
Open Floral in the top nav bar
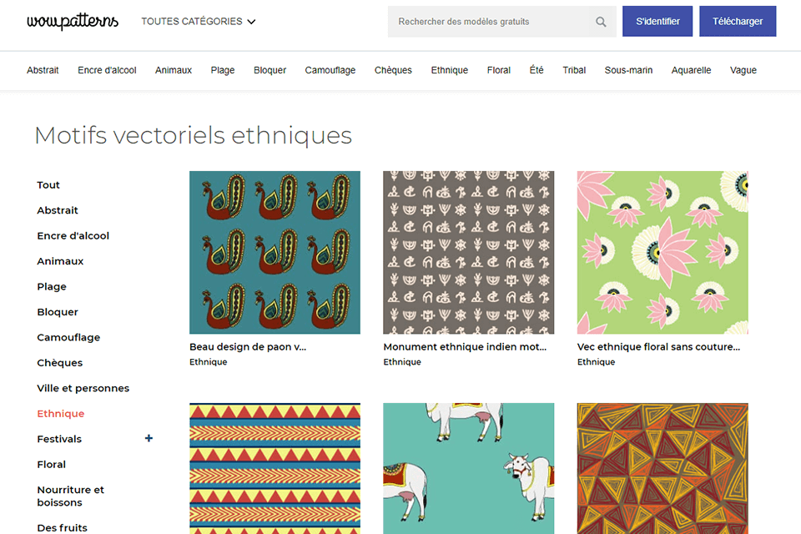[x=499, y=70]
